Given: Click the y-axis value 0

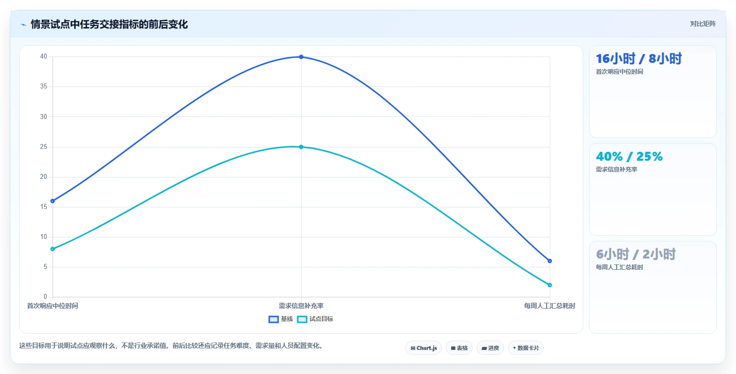Looking at the screenshot, I should (x=45, y=297).
